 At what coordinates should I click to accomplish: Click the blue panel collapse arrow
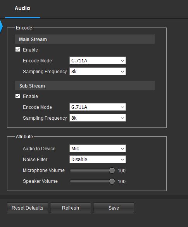point(1,26)
